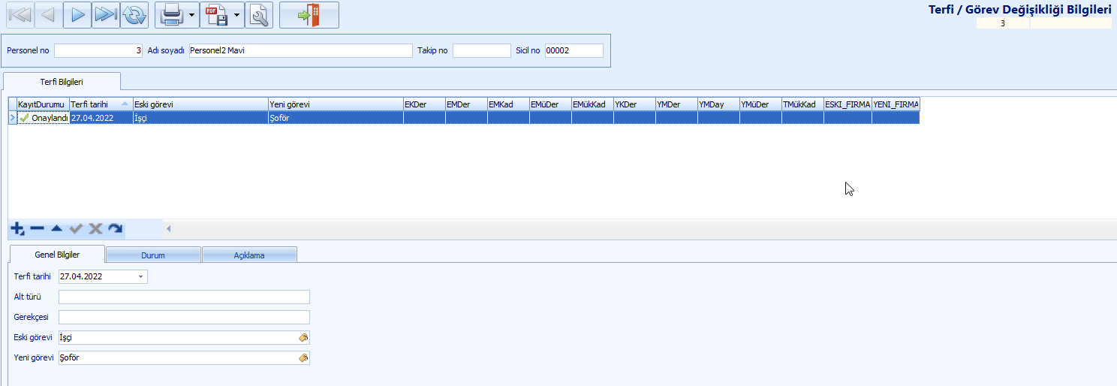Click the YMDer column header
This screenshot has width=1117, height=386.
point(676,104)
